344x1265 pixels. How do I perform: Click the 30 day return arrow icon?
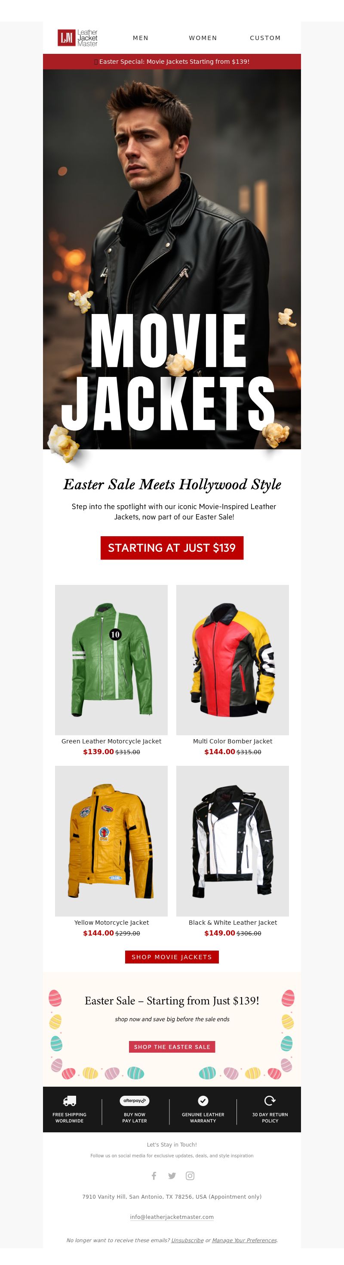(270, 1100)
